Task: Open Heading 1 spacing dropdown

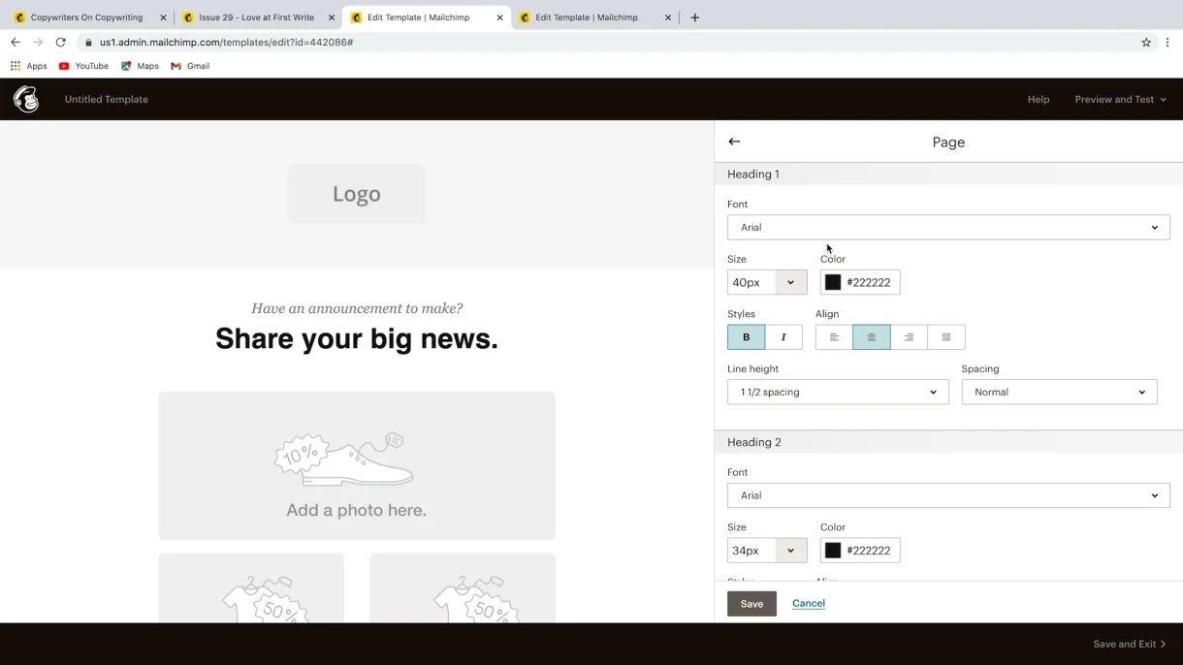Action: point(1059,392)
